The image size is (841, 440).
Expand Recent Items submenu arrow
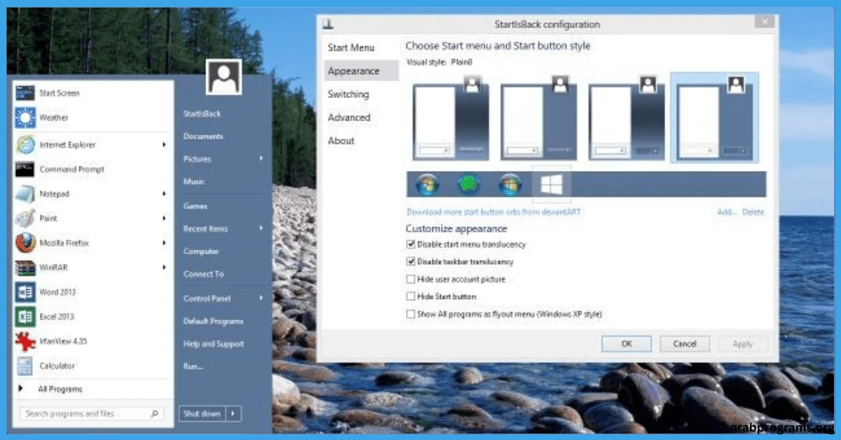click(261, 228)
